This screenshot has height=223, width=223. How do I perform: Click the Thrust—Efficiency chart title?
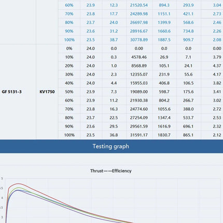[111, 171]
